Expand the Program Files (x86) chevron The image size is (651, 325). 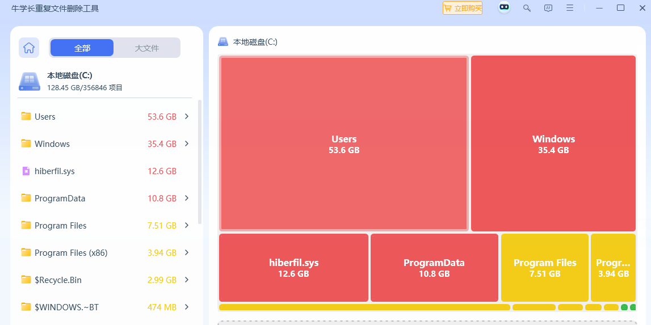click(187, 252)
